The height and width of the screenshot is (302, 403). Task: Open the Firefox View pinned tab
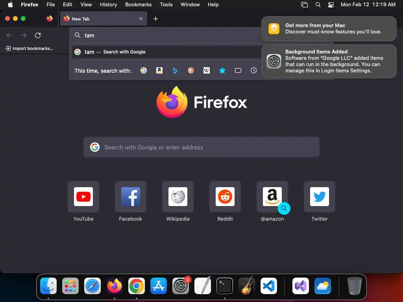(x=50, y=18)
